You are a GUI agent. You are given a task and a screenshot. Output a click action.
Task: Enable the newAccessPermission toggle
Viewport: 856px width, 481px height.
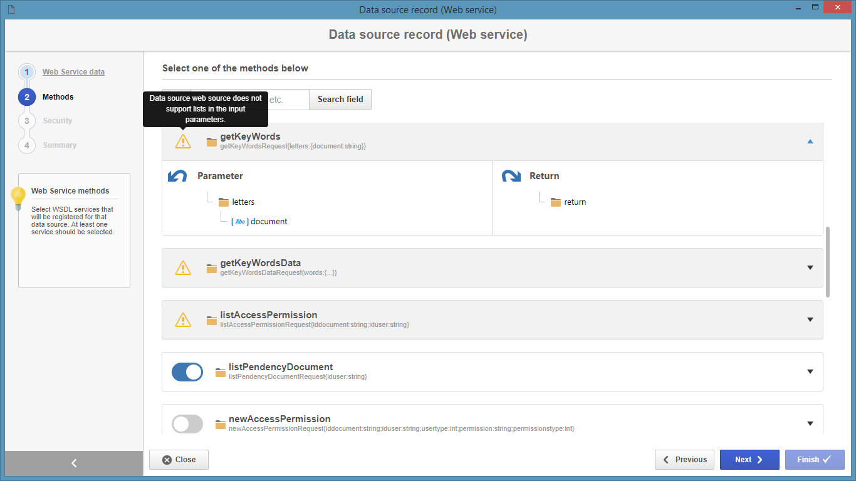[x=187, y=424]
